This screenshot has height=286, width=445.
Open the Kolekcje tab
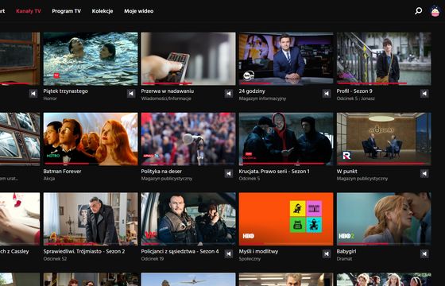pyautogui.click(x=103, y=11)
